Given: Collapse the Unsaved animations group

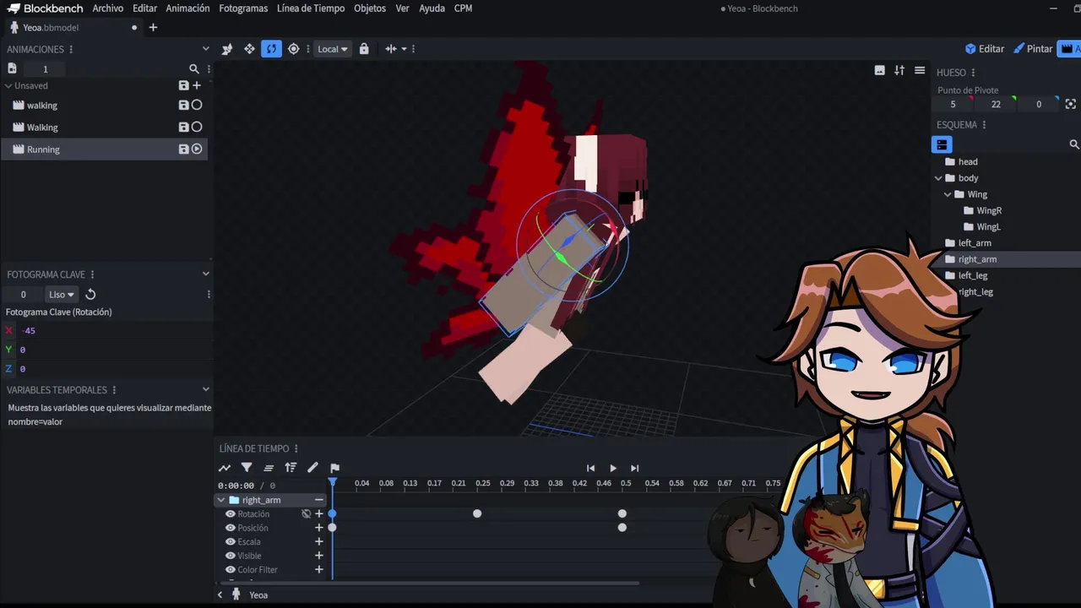Looking at the screenshot, I should [x=8, y=85].
